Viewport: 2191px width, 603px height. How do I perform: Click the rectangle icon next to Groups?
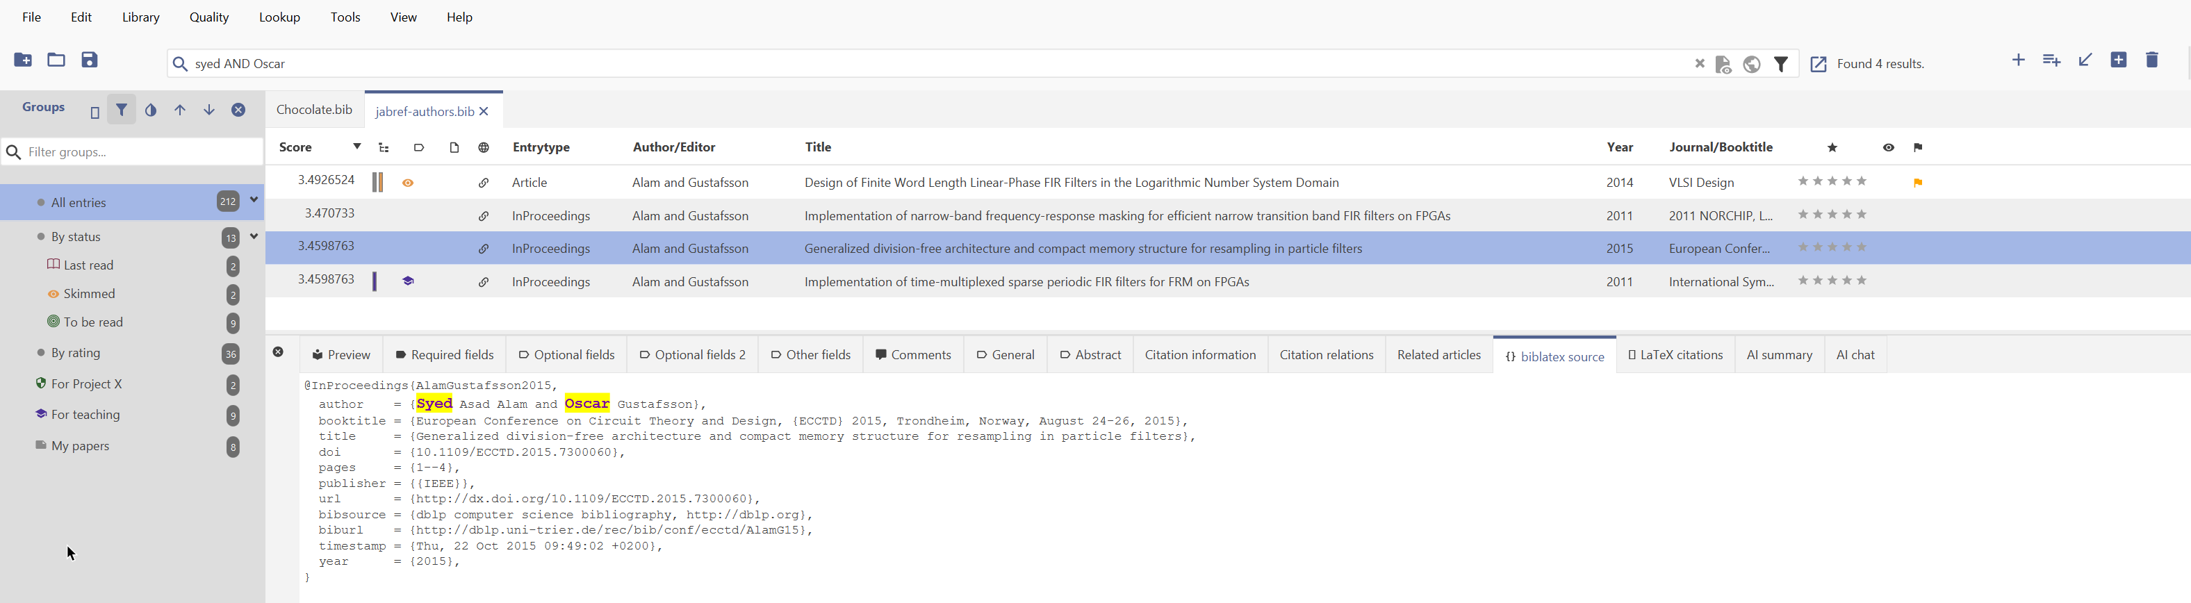pos(95,113)
